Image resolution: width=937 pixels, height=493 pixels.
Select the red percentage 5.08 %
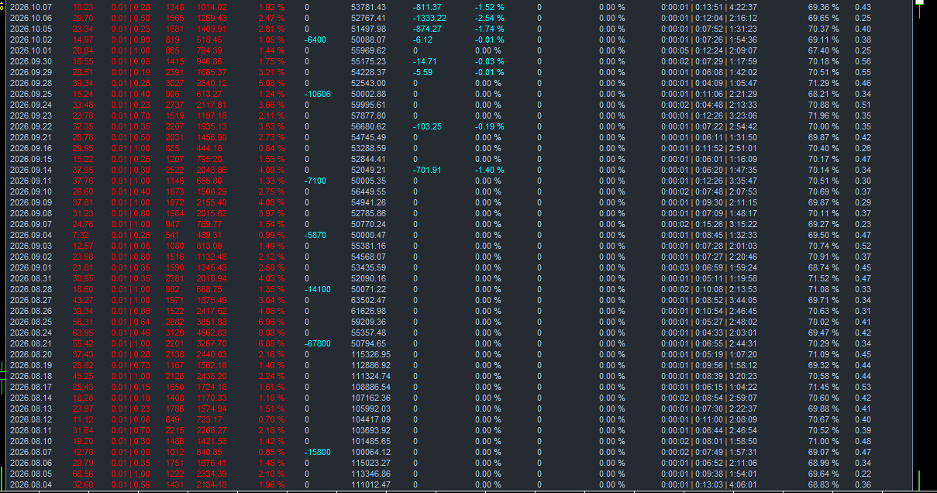[271, 83]
